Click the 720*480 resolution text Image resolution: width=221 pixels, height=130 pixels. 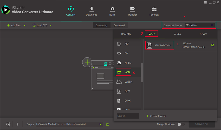pyautogui.click(x=187, y=43)
